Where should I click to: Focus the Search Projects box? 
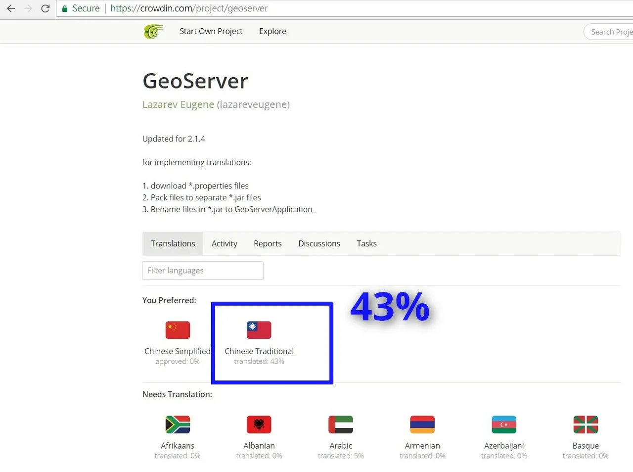pyautogui.click(x=609, y=32)
